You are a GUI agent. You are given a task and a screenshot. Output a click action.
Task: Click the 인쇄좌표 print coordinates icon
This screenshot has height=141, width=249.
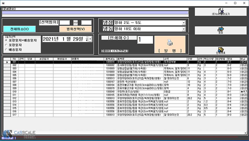(221, 50)
